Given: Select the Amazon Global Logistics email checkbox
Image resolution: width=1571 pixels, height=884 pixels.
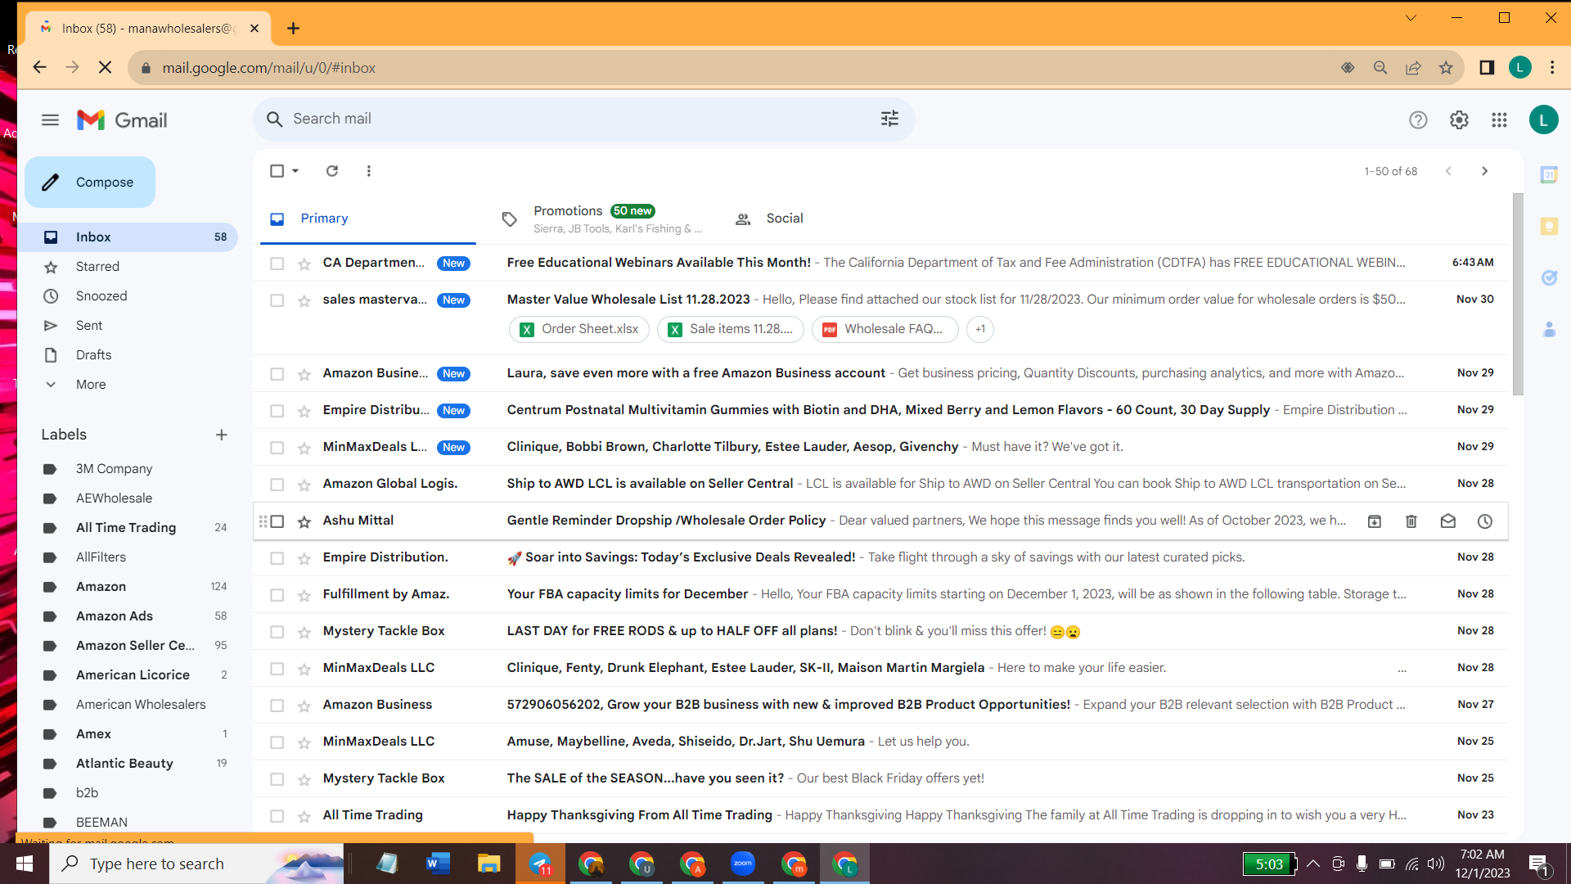Looking at the screenshot, I should click(x=277, y=485).
